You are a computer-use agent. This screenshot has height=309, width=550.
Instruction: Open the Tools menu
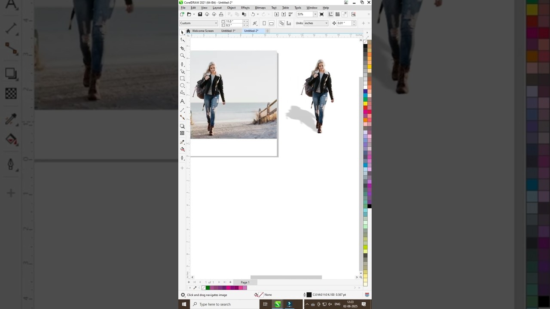click(x=298, y=8)
